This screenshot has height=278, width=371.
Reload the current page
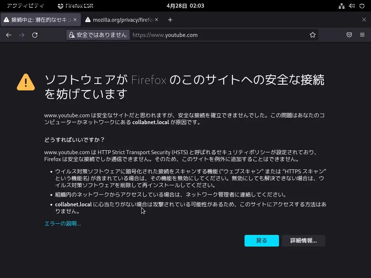(x=35, y=35)
